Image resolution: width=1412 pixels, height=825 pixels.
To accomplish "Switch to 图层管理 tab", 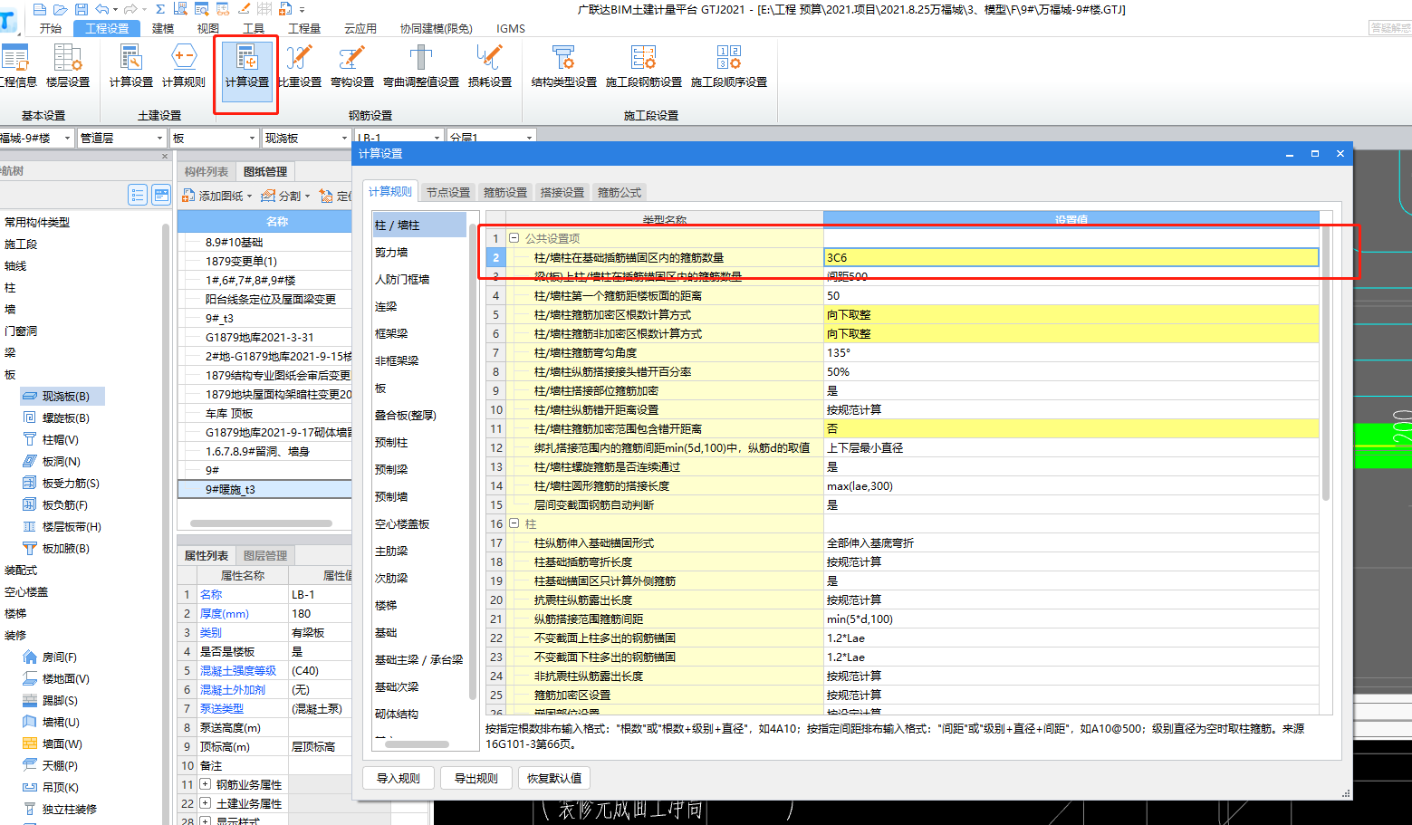I will pos(265,555).
